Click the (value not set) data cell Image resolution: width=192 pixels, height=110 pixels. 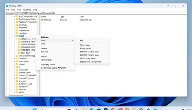pyautogui.click(x=86, y=20)
